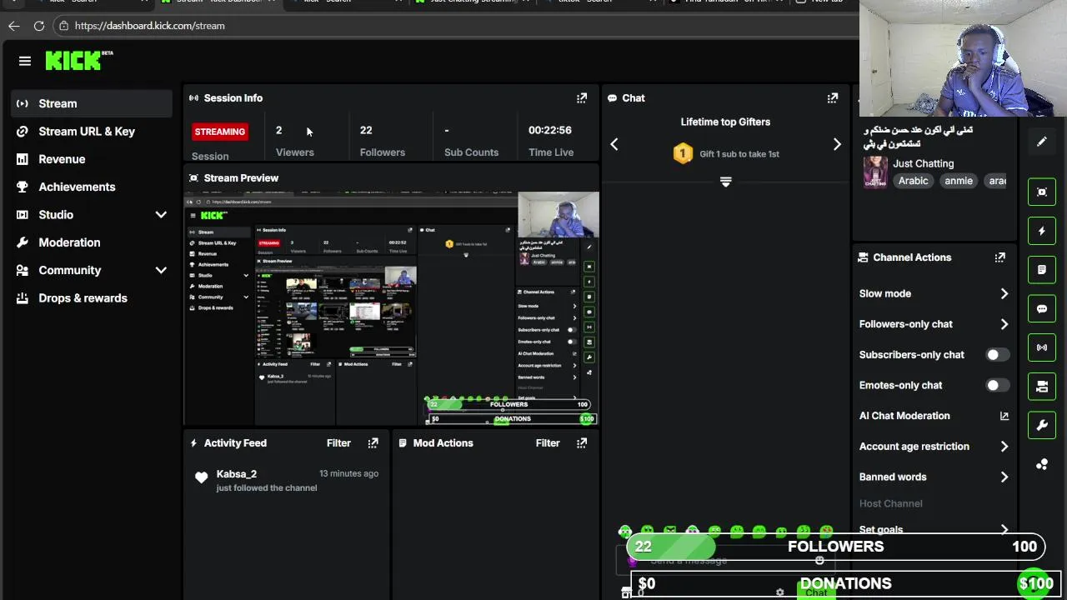Image resolution: width=1067 pixels, height=600 pixels.
Task: Pop out the Activity Feed panel
Action: 373,443
